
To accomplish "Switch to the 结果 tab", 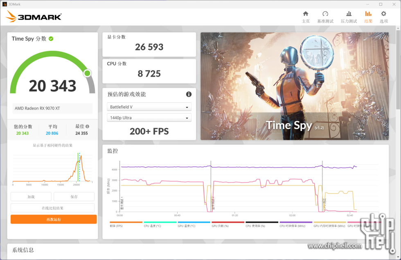I will point(368,16).
